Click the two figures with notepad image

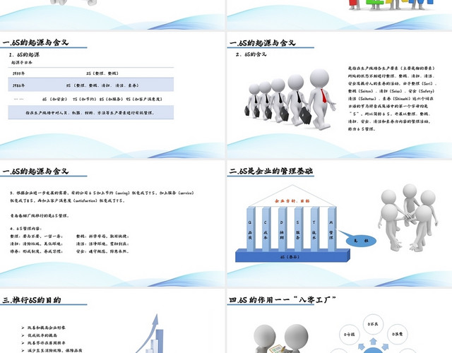coord(280,339)
